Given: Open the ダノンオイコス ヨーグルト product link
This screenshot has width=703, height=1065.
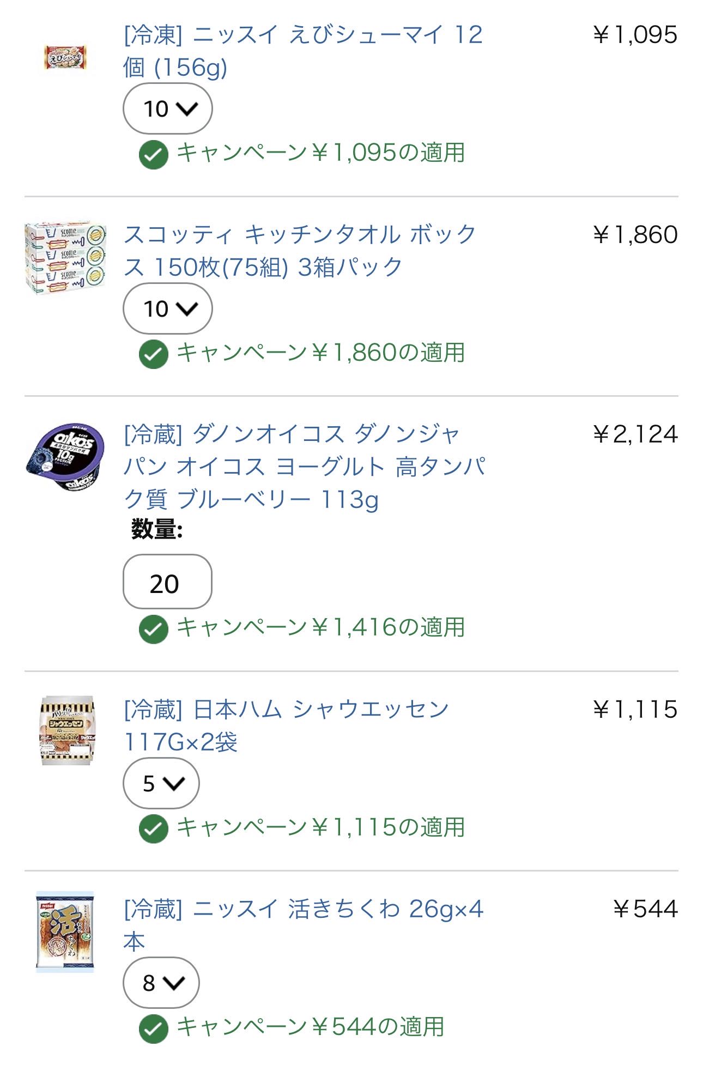Looking at the screenshot, I should [304, 467].
